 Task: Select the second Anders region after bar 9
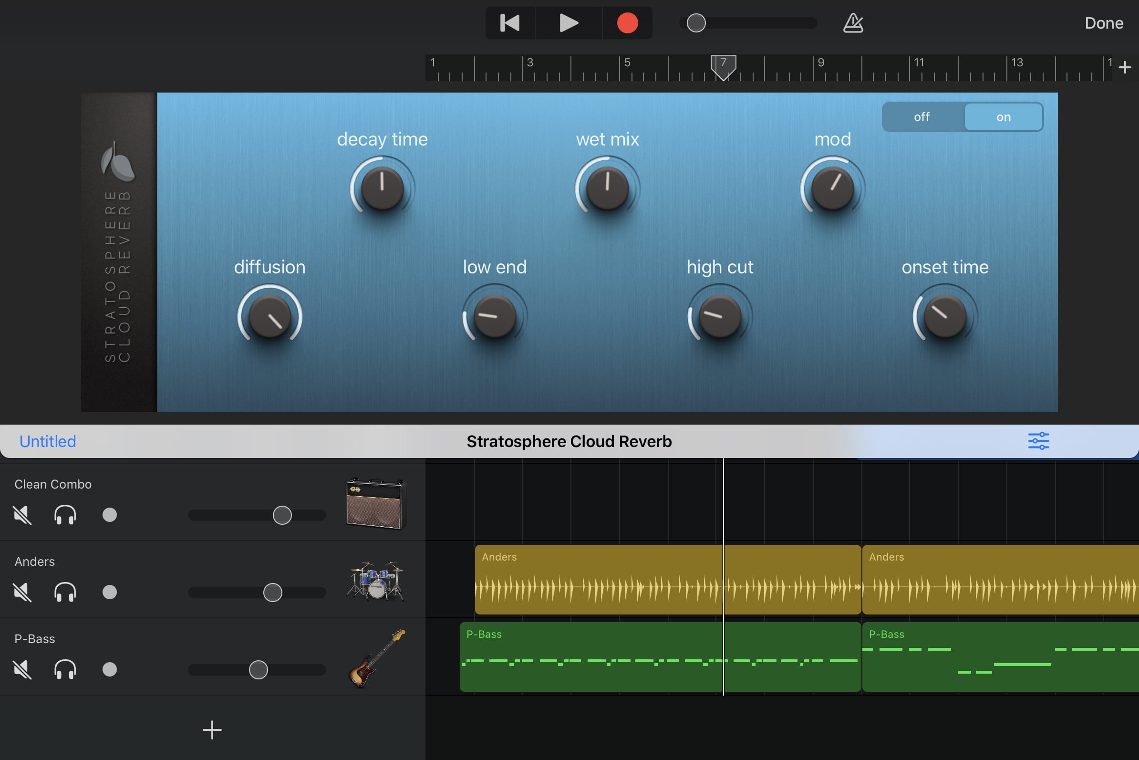click(x=1000, y=580)
